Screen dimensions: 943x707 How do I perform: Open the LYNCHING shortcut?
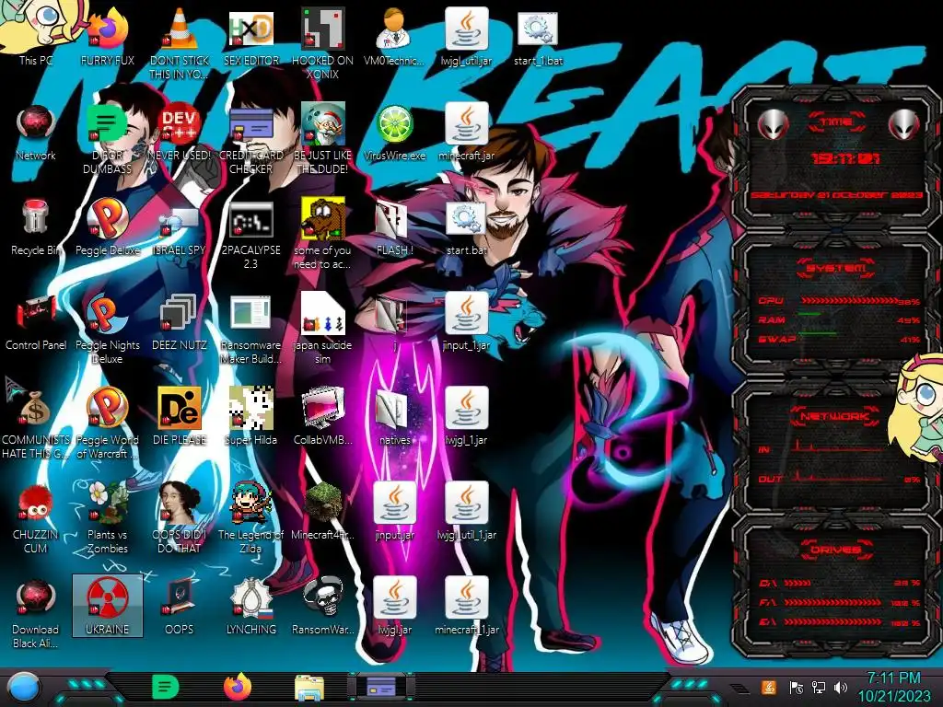pos(251,606)
